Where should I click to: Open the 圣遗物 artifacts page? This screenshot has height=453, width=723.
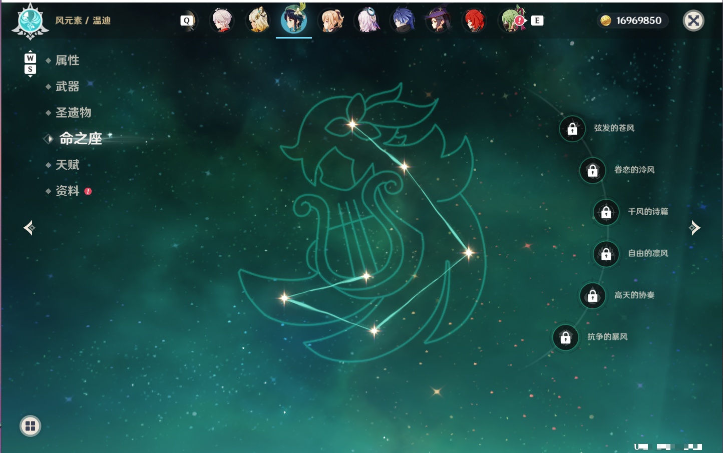coord(73,113)
